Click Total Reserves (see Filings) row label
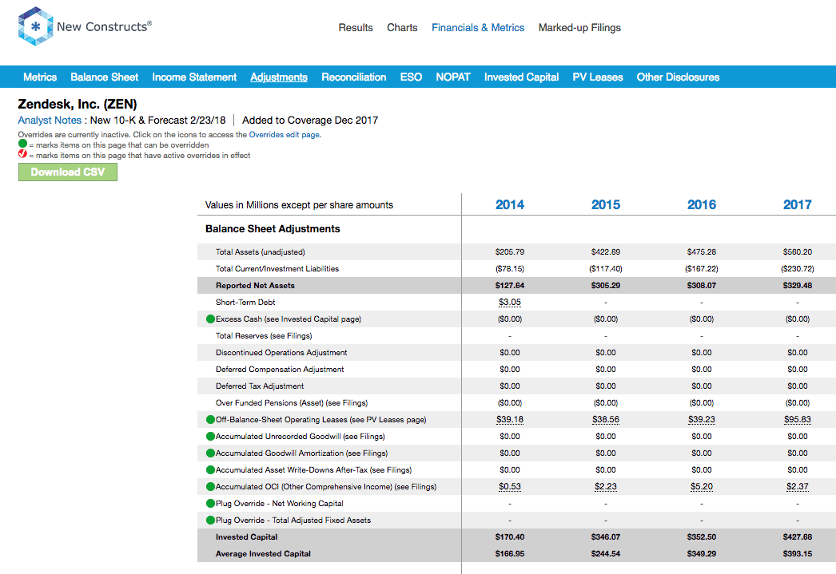836x574 pixels. (x=264, y=336)
